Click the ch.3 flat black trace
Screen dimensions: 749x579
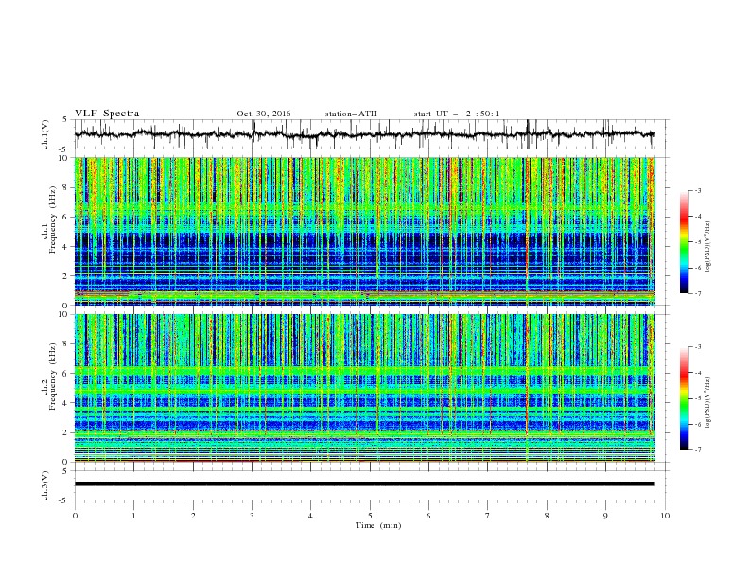pos(364,484)
